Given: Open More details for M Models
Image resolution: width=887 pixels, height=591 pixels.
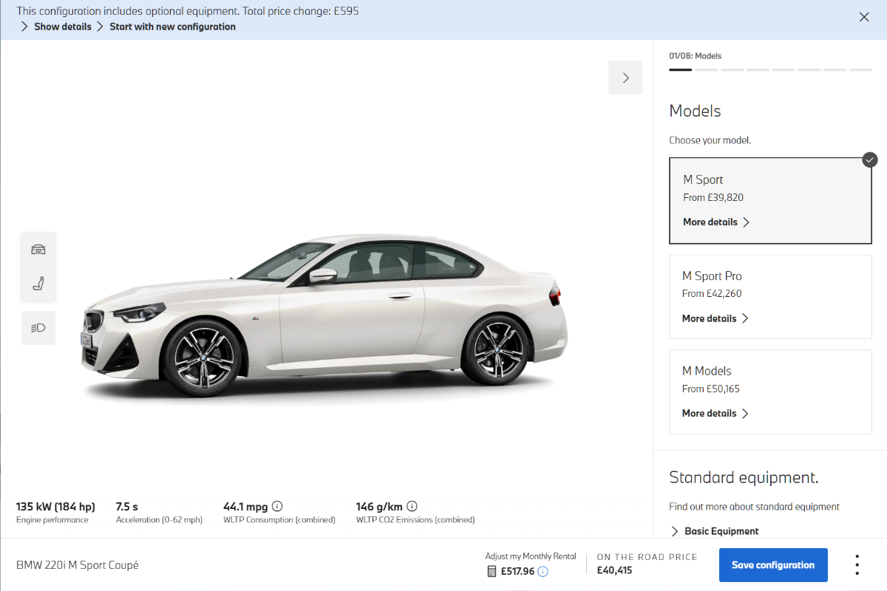Looking at the screenshot, I should [x=715, y=413].
